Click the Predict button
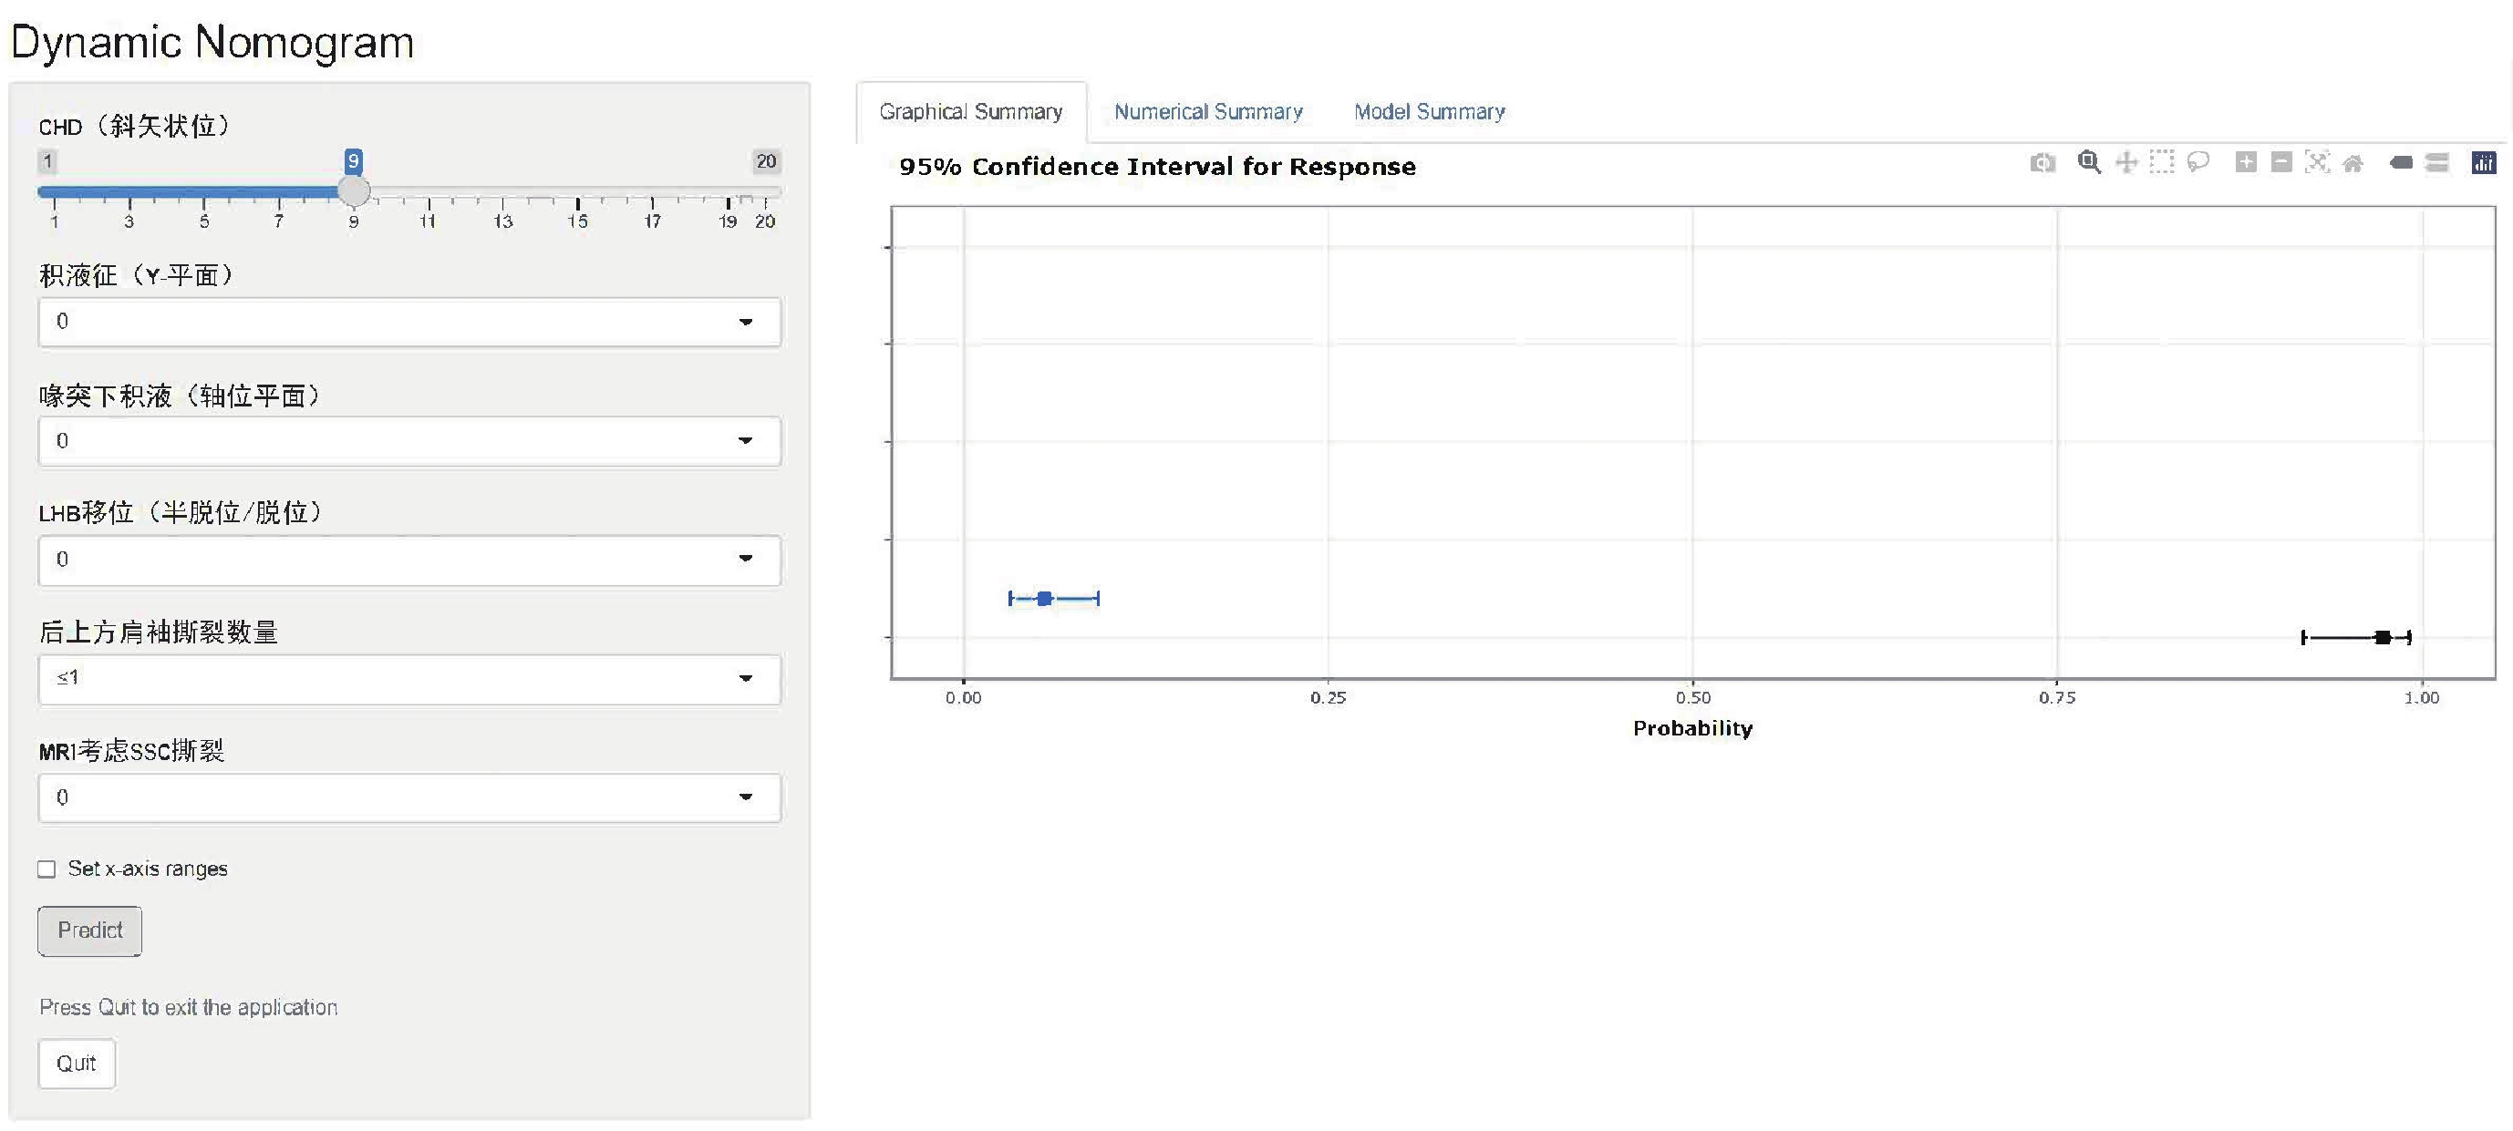This screenshot has height=1131, width=2513. tap(89, 931)
